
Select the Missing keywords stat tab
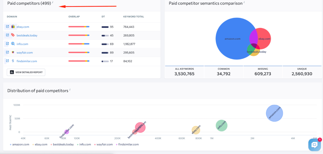pyautogui.click(x=263, y=72)
